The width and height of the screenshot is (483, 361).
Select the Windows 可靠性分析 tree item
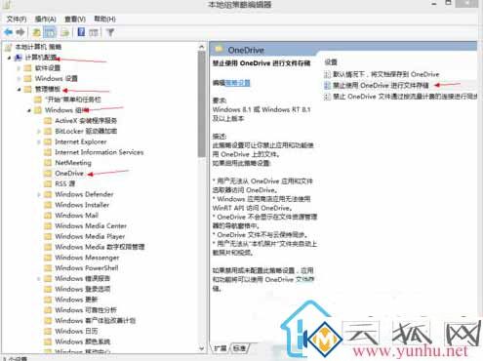tap(86, 310)
